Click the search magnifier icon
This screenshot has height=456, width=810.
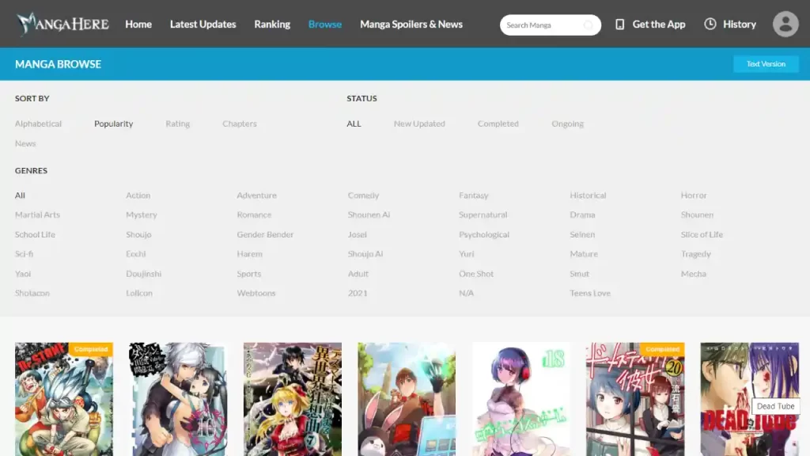pos(589,25)
